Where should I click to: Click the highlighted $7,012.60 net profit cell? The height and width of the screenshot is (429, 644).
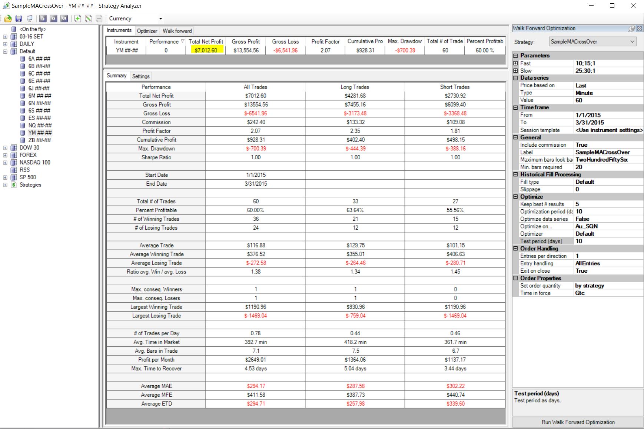[206, 50]
